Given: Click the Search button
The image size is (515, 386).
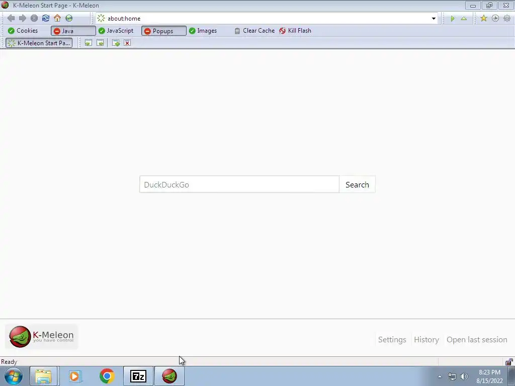Looking at the screenshot, I should click(357, 184).
